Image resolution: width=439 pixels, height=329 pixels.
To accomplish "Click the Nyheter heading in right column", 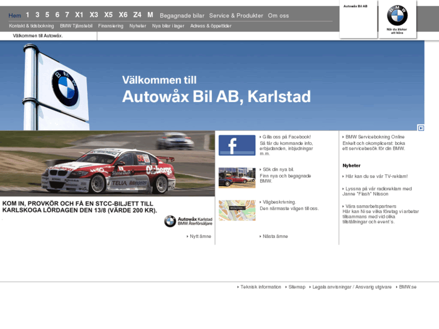I will 351,165.
